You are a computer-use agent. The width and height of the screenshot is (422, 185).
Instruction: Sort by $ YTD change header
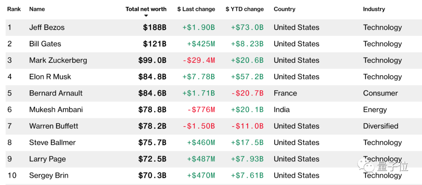click(x=245, y=9)
